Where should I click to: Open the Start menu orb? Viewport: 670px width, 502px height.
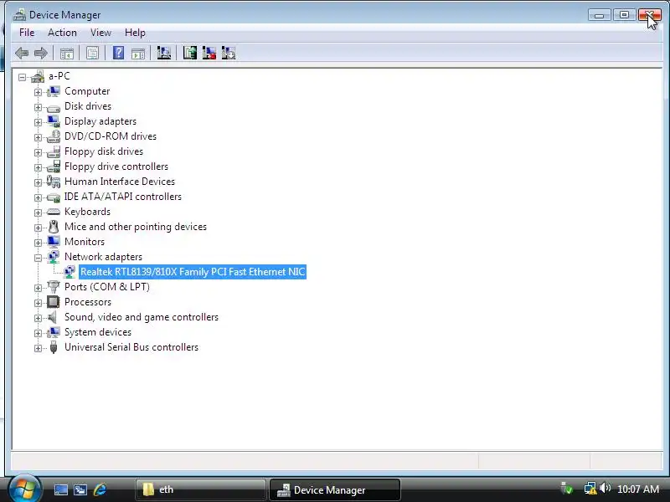point(24,489)
